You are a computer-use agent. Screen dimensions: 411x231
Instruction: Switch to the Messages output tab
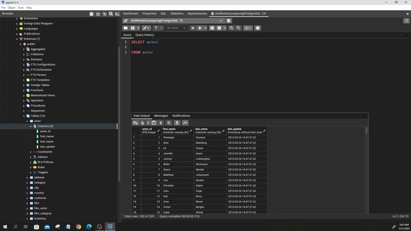161,116
